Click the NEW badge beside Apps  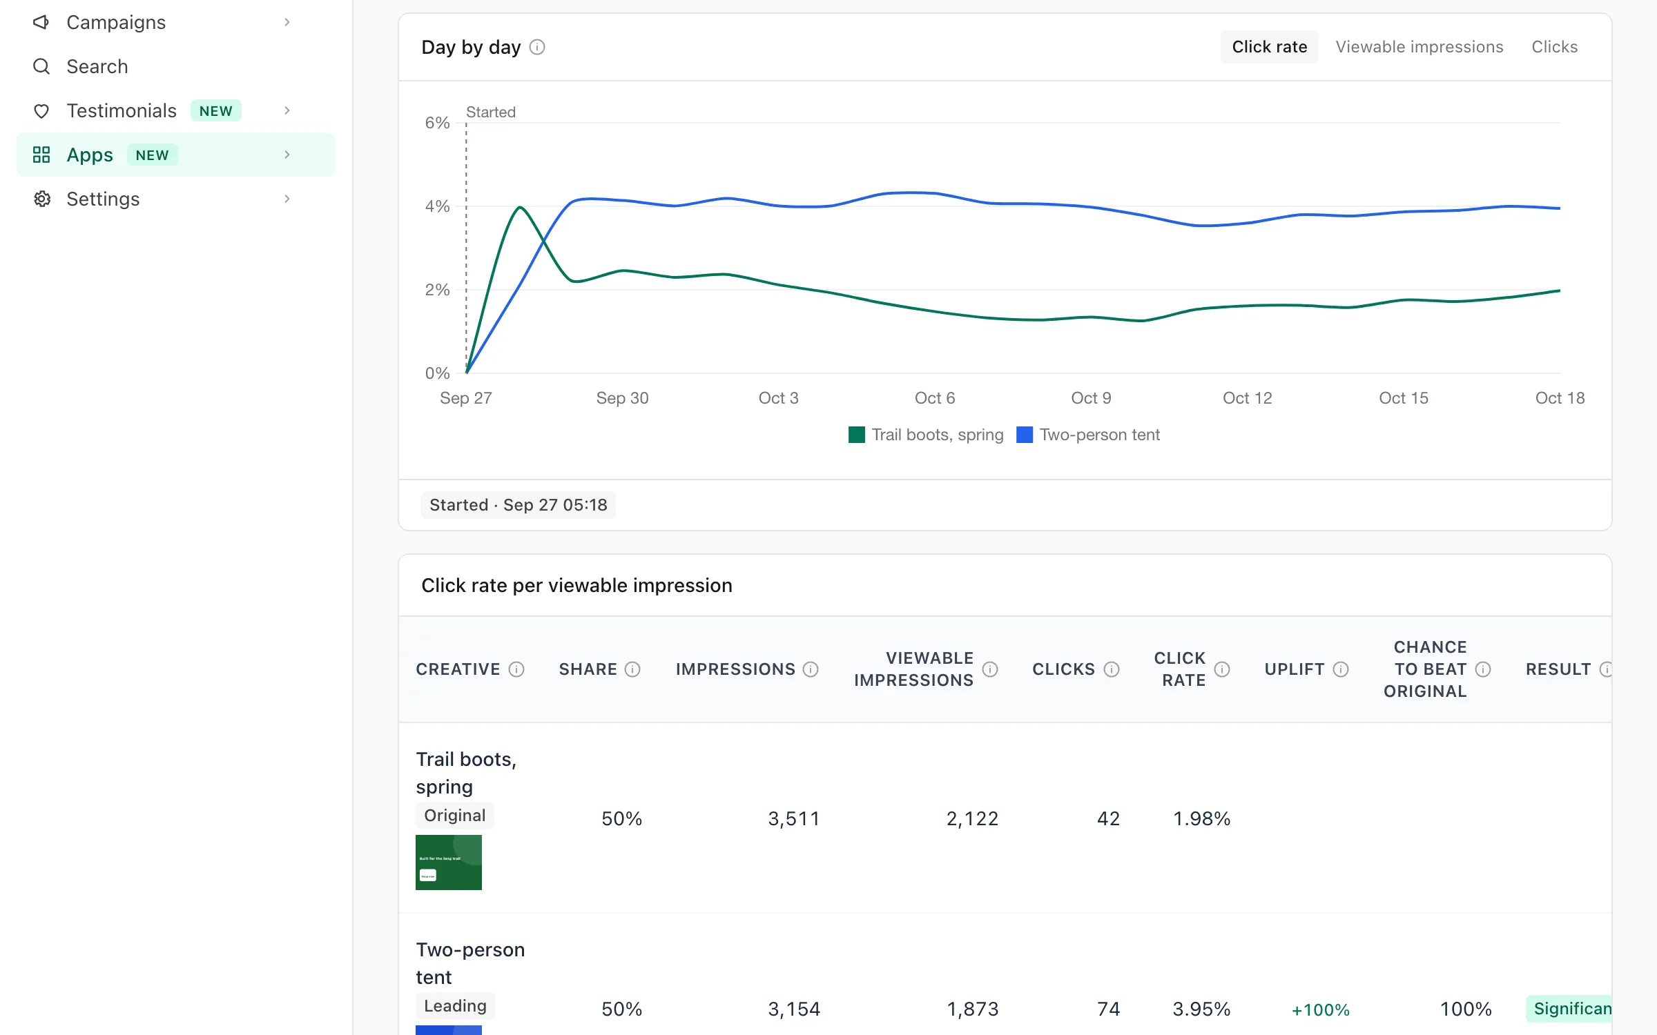152,155
